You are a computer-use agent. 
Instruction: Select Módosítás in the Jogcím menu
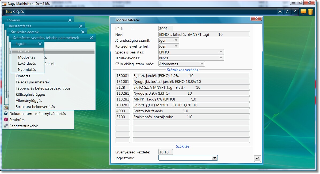click(26, 57)
